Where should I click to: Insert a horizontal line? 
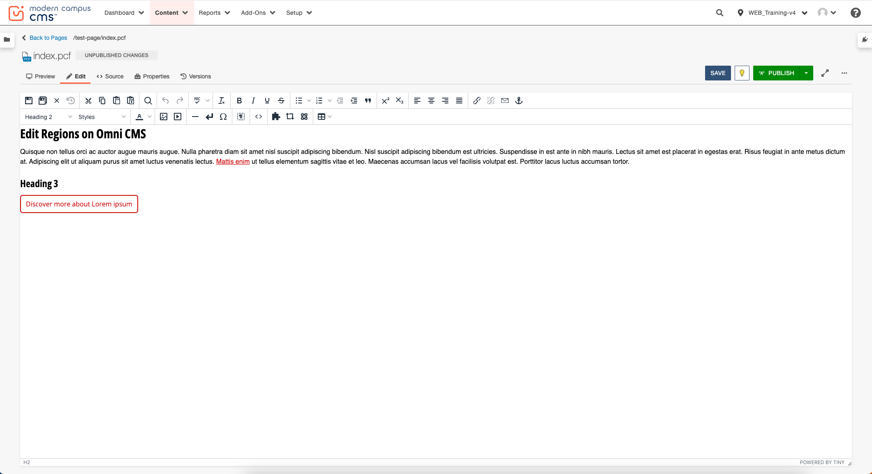(195, 117)
